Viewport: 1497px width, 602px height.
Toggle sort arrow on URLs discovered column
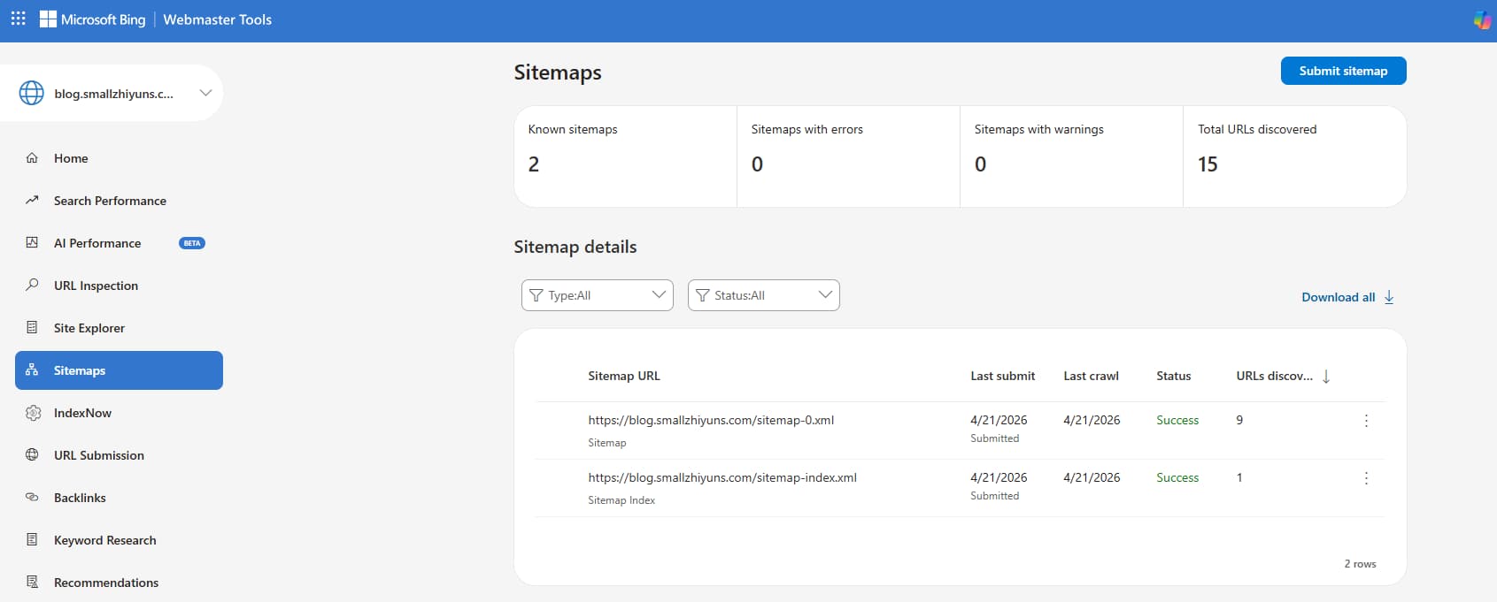tap(1326, 377)
